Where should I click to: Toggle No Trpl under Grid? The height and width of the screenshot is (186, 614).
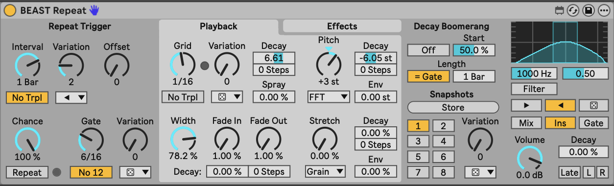(x=183, y=97)
